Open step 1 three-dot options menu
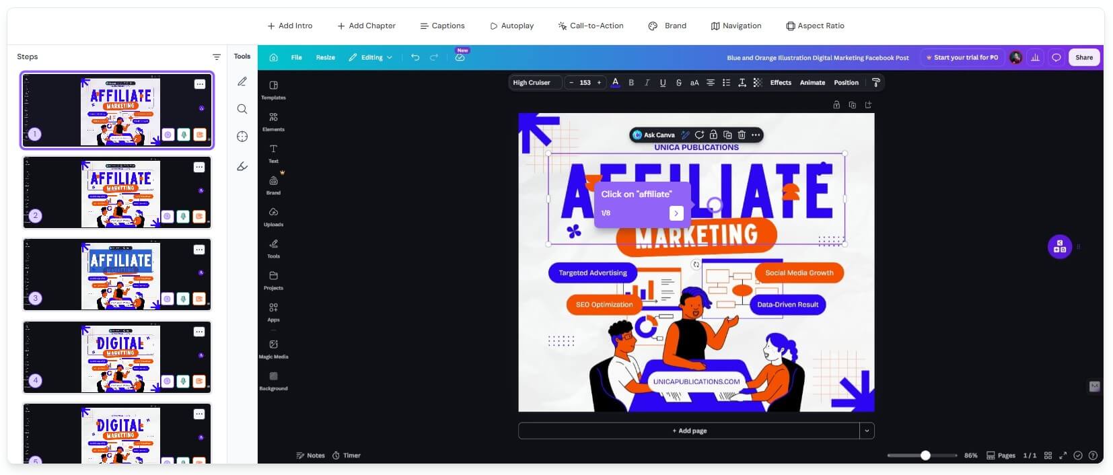The height and width of the screenshot is (475, 1113). (x=200, y=84)
